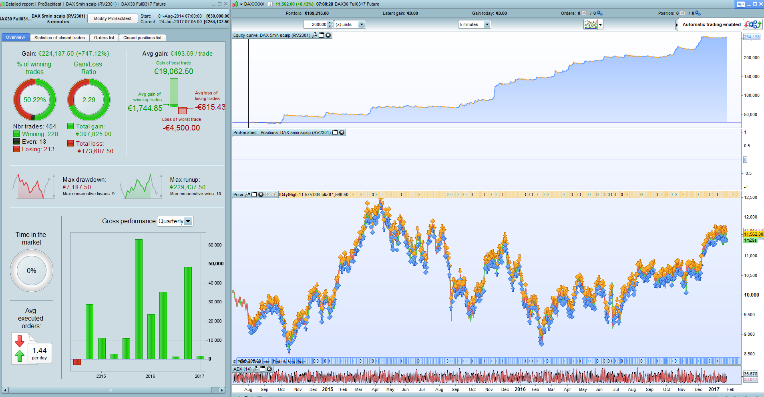Image resolution: width=764 pixels, height=397 pixels.
Task: Close the Price chart panel
Action: (261, 194)
